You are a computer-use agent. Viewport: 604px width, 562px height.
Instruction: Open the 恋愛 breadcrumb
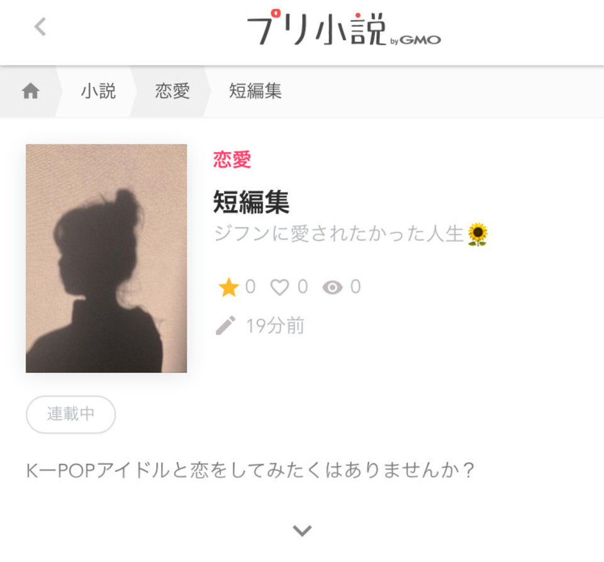coord(172,91)
